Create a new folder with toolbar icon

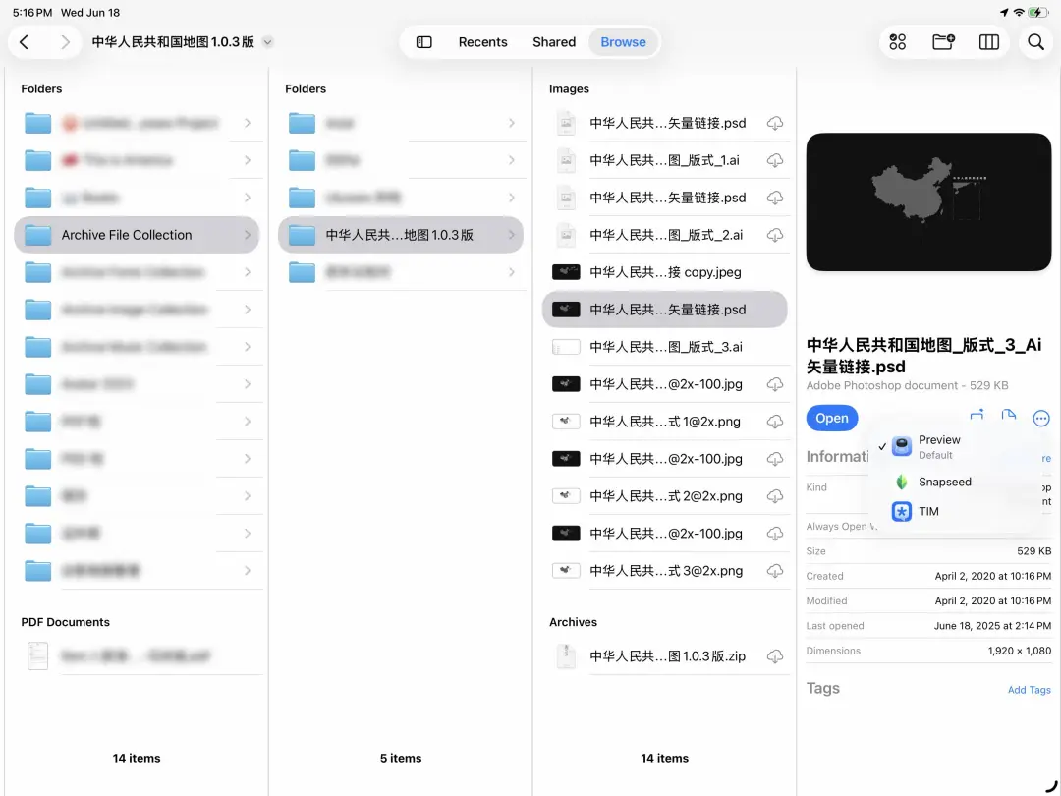[943, 42]
